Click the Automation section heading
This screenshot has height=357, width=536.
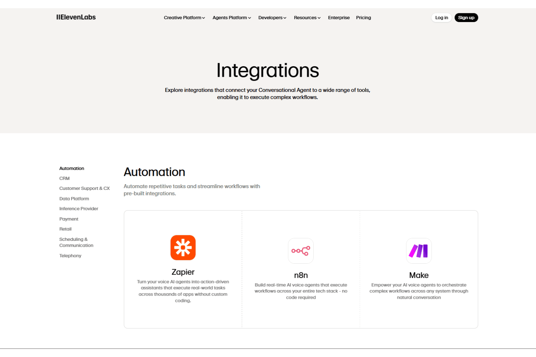(x=154, y=172)
